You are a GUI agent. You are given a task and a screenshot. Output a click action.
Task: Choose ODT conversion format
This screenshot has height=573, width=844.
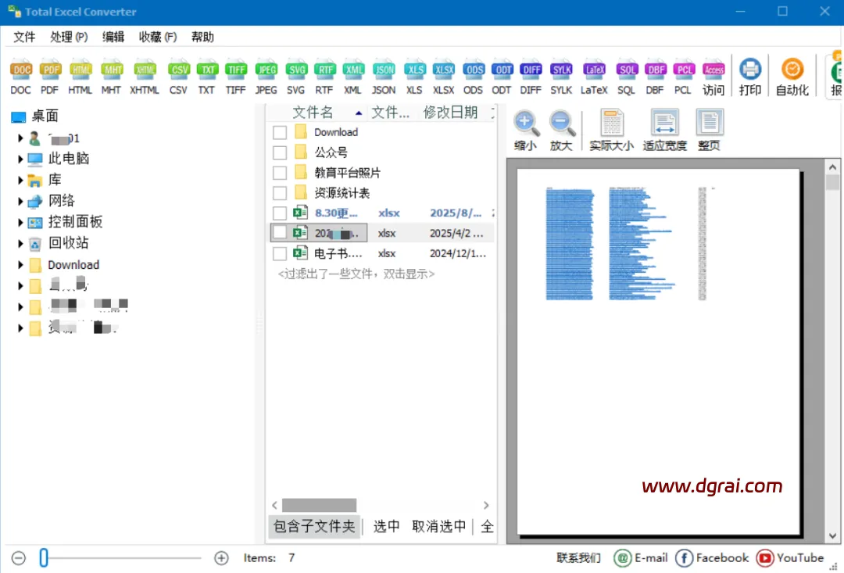coord(502,77)
